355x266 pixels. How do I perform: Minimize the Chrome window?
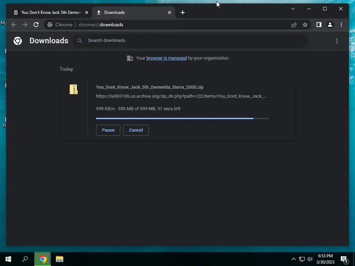[x=309, y=9]
